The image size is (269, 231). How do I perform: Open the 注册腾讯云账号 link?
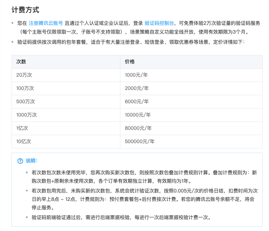[x=46, y=23]
